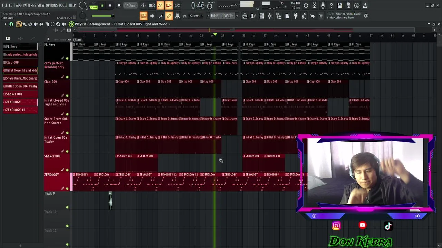
Task: Choose the Select tool in playlist toolbar
Action: 52,24
